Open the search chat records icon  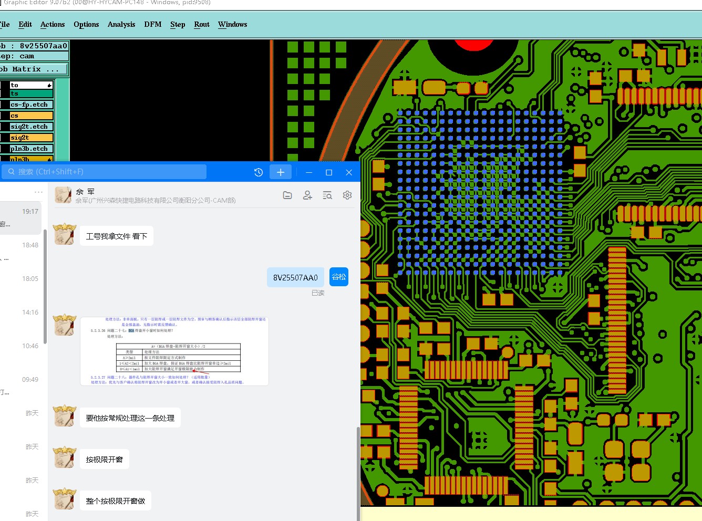click(x=327, y=195)
